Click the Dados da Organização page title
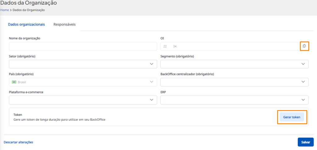The height and width of the screenshot is (150, 317). pos(28,3)
